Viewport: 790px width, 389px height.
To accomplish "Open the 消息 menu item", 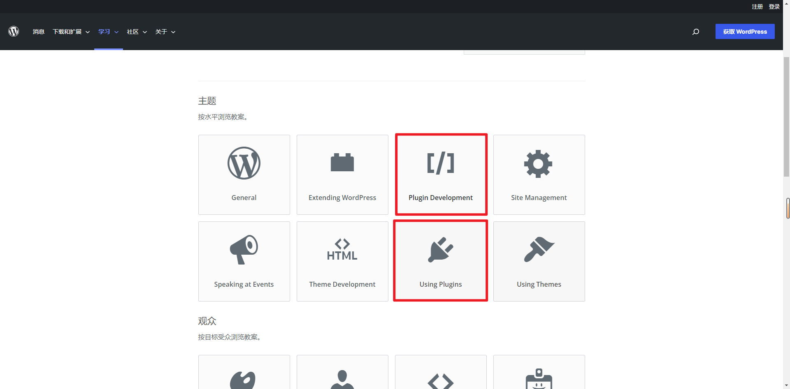I will coord(39,32).
